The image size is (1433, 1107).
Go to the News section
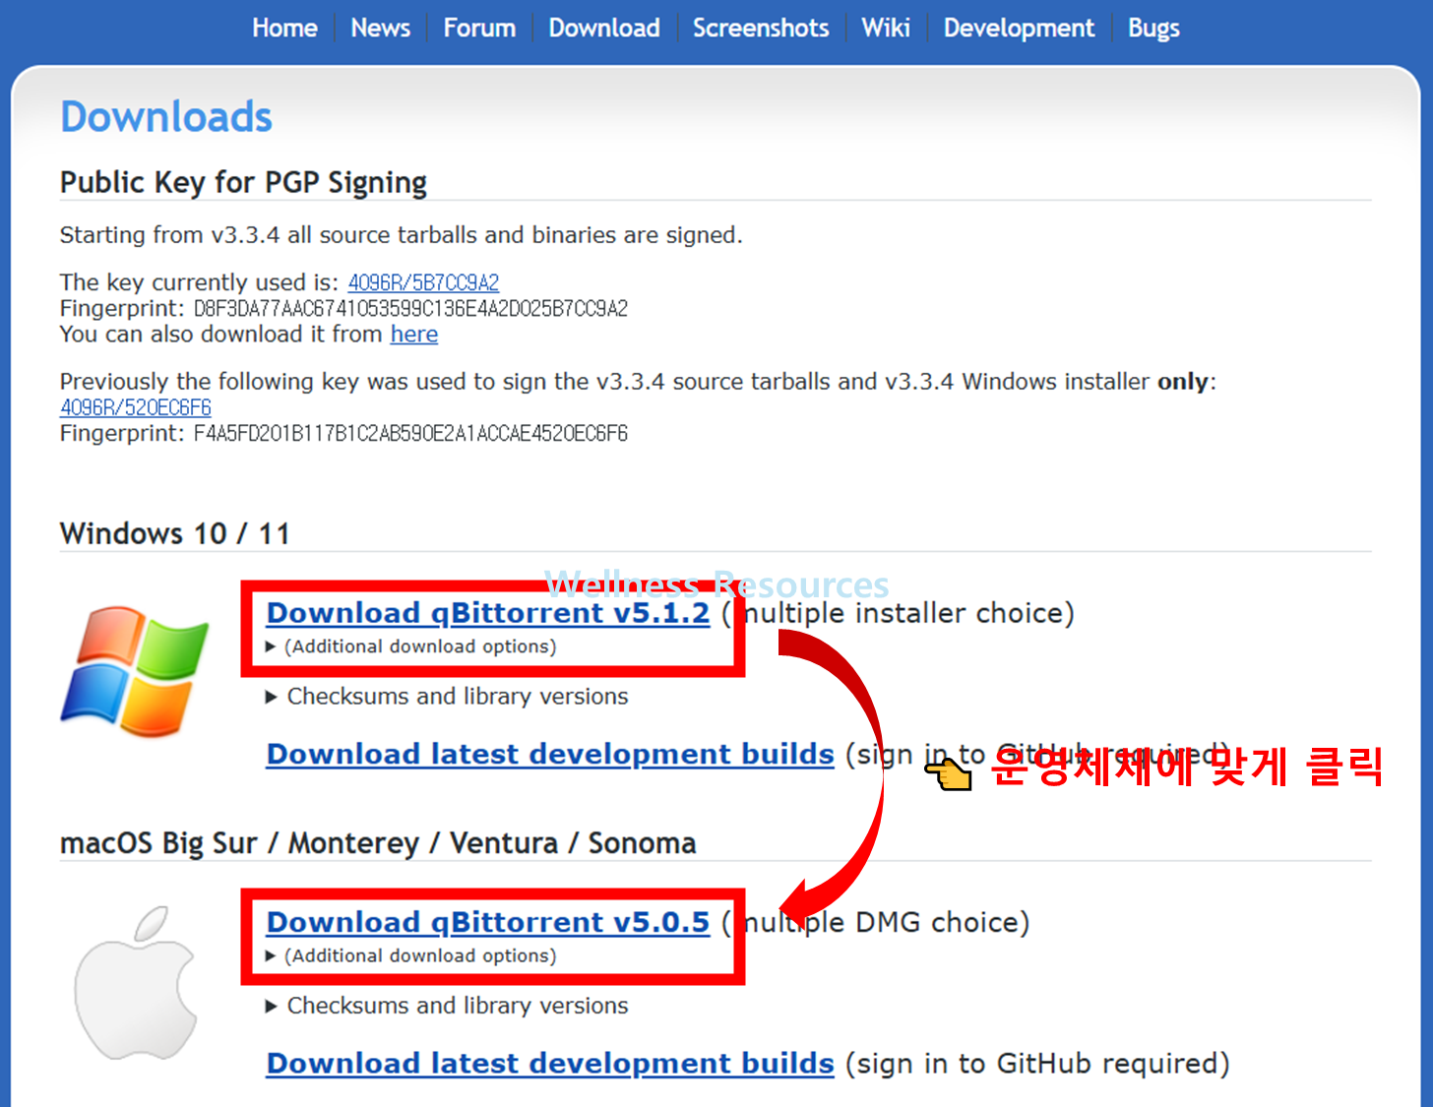380,28
